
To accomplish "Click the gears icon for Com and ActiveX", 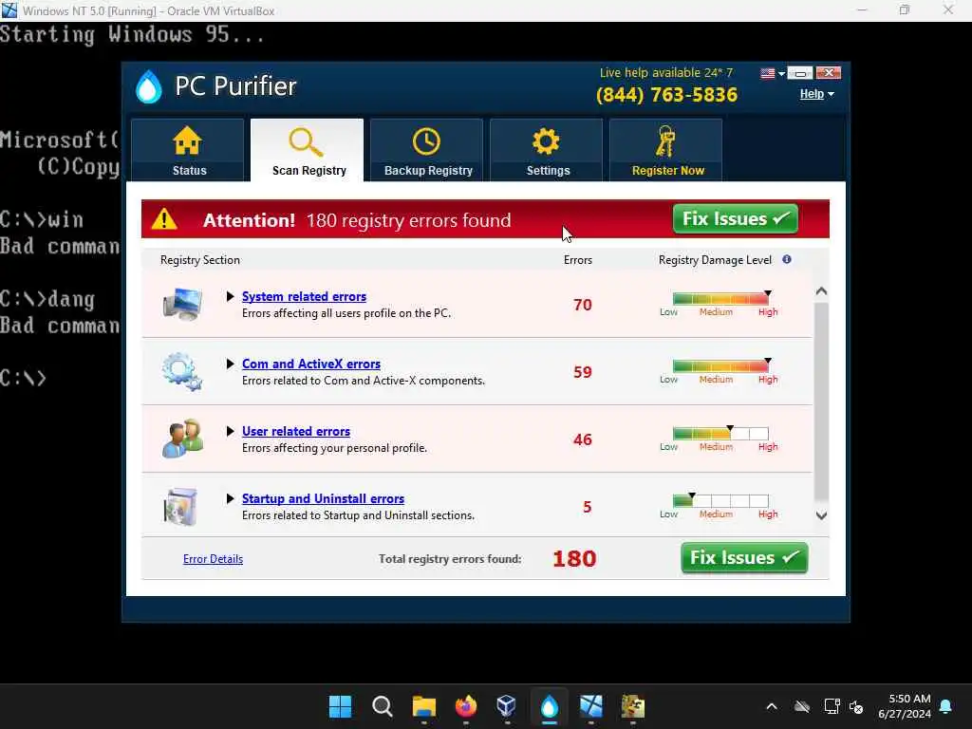I will (181, 371).
